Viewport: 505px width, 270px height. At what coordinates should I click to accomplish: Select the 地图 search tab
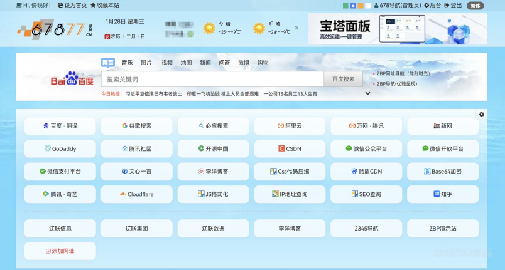coord(186,63)
